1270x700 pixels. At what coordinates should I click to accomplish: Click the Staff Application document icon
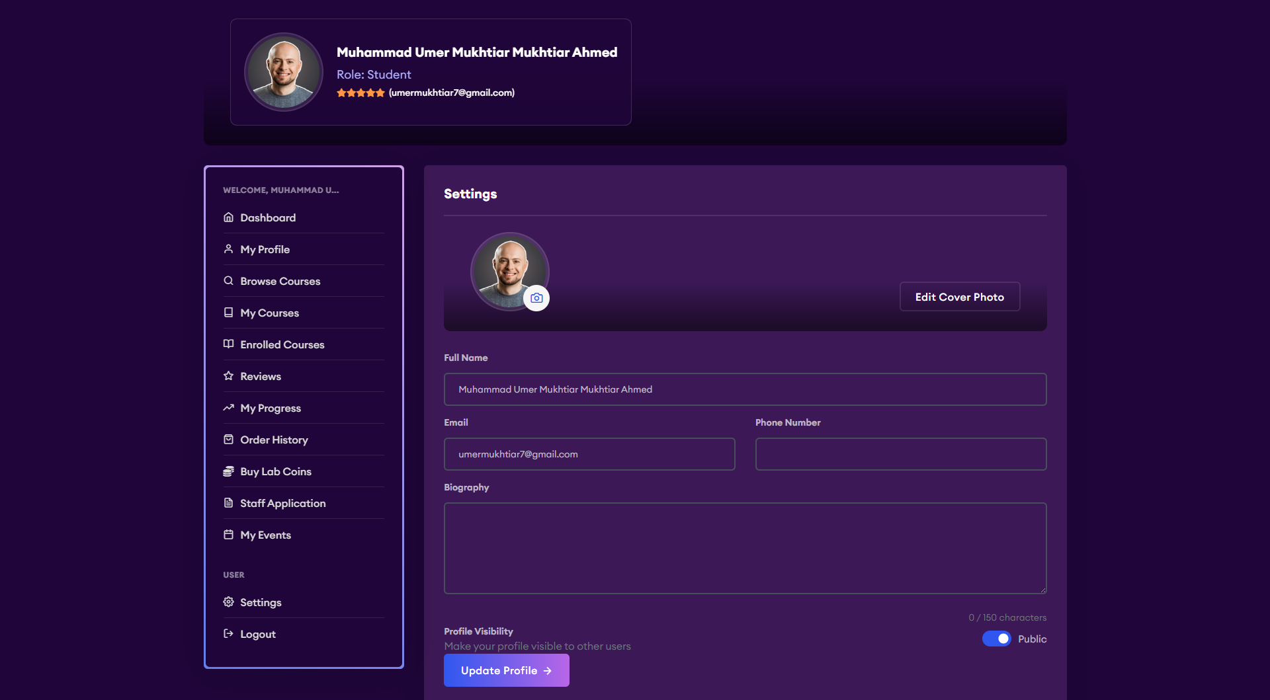[x=228, y=503]
